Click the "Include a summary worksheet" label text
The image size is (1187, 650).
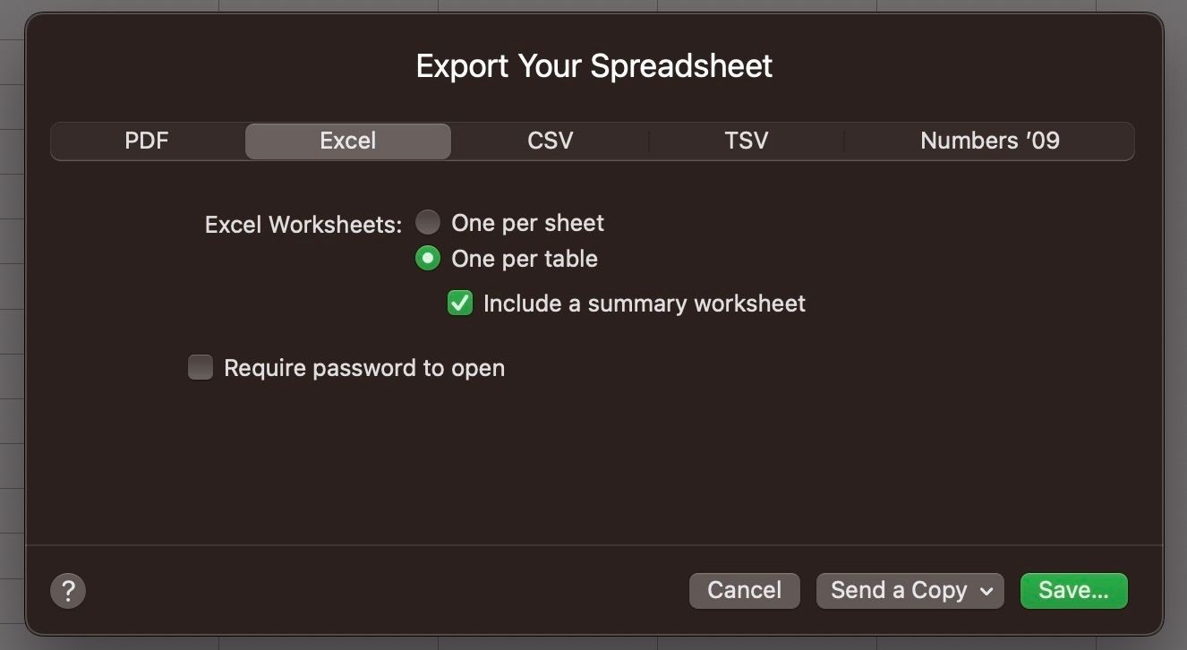(x=645, y=304)
